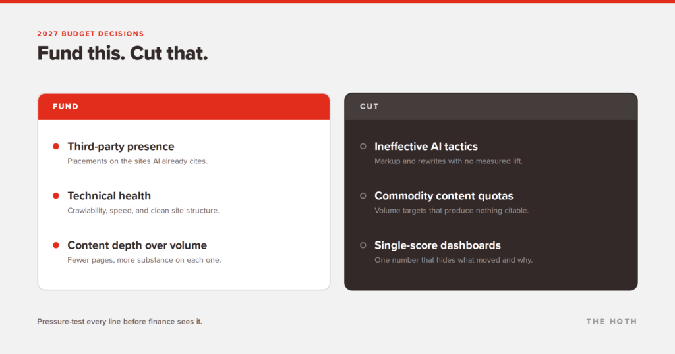Click the red bullet beside Third-party presence
Image resolution: width=675 pixels, height=354 pixels.
tap(56, 147)
